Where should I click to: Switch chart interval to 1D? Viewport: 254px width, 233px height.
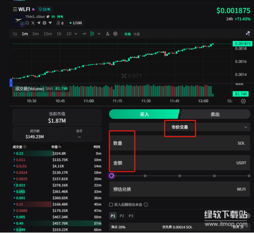pos(69,34)
